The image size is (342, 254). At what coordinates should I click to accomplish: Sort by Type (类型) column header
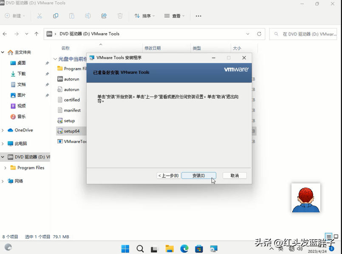pos(197,48)
